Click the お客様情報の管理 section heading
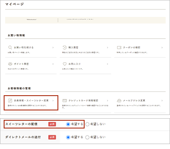 (19, 88)
